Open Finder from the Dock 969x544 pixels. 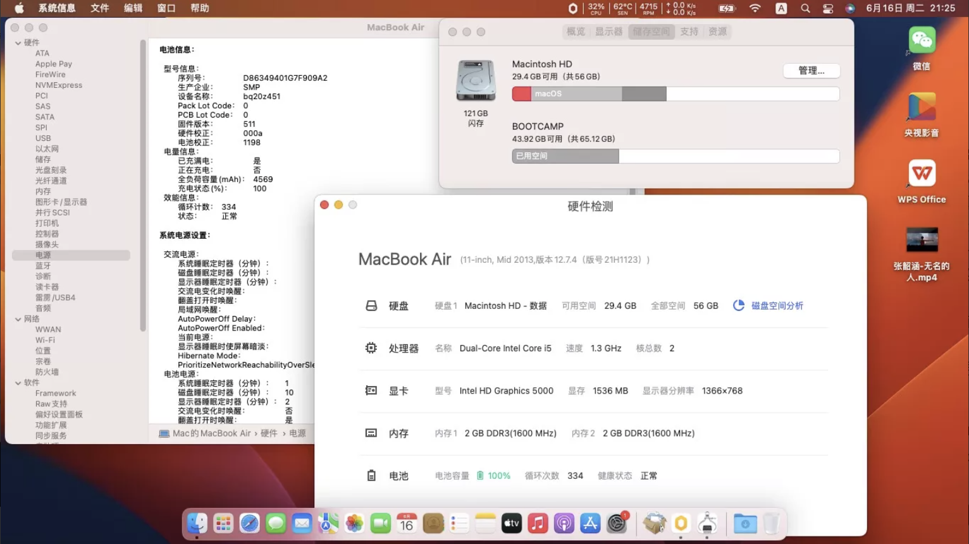pyautogui.click(x=197, y=523)
